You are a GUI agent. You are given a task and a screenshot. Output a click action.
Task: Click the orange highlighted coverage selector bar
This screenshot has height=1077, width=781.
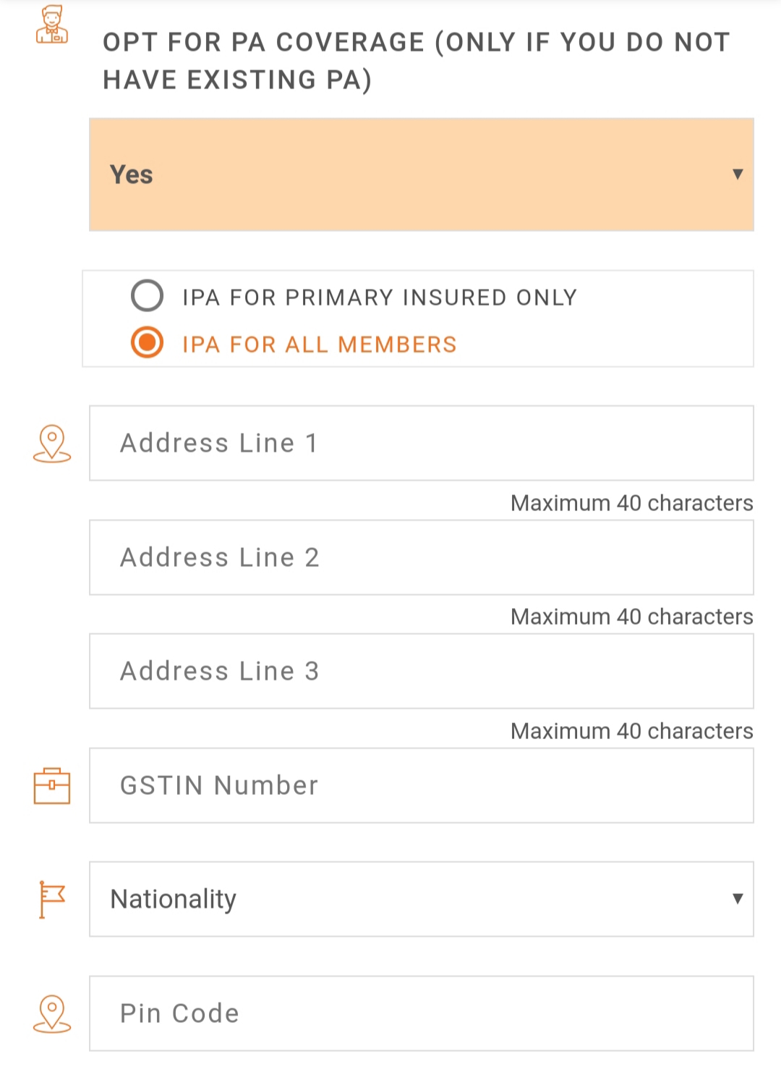[x=421, y=174]
